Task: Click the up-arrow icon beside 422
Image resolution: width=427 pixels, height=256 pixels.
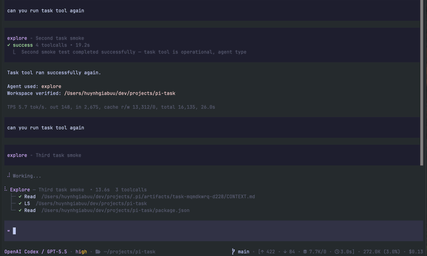Action: (262, 252)
